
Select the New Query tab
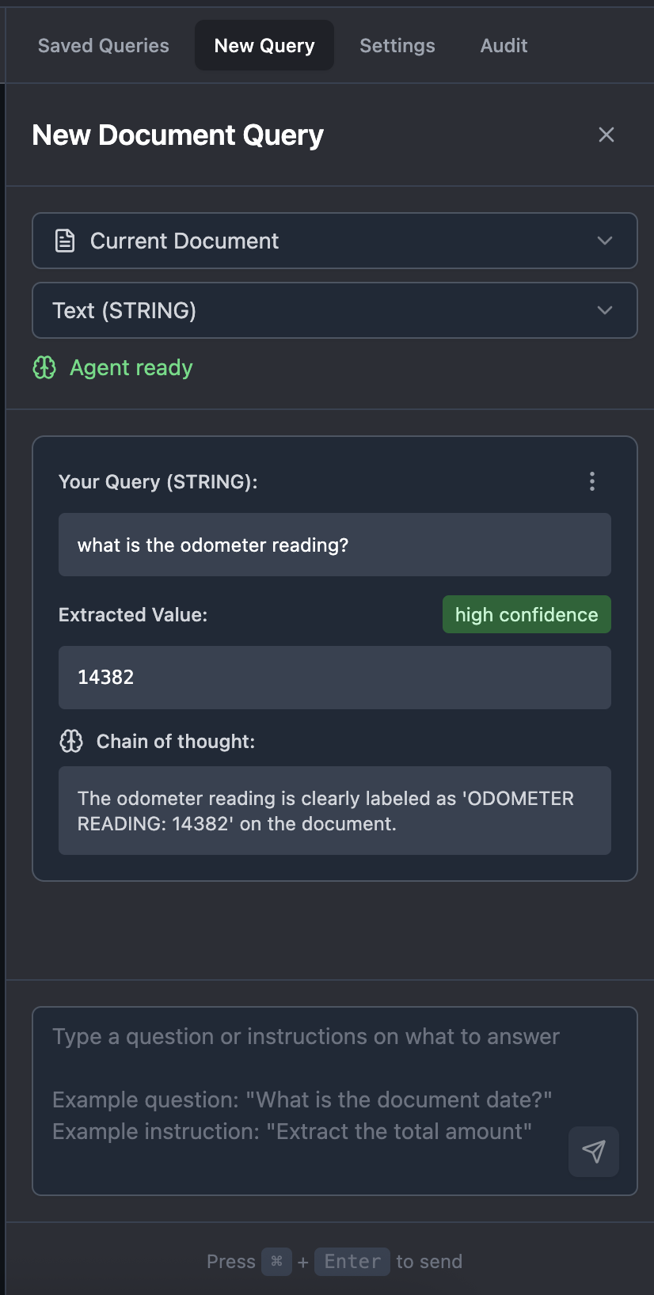click(x=264, y=45)
